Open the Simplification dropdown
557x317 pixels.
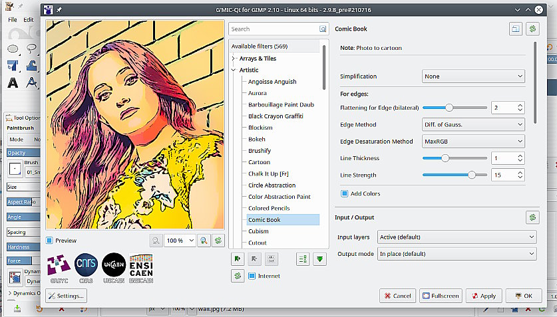pyautogui.click(x=473, y=76)
